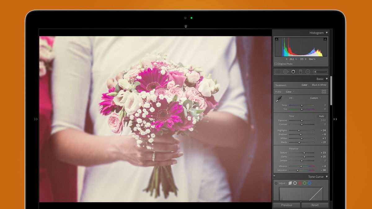This screenshot has height=209, width=372.
Task: Apply Auto tone adjustments
Action: click(x=321, y=116)
